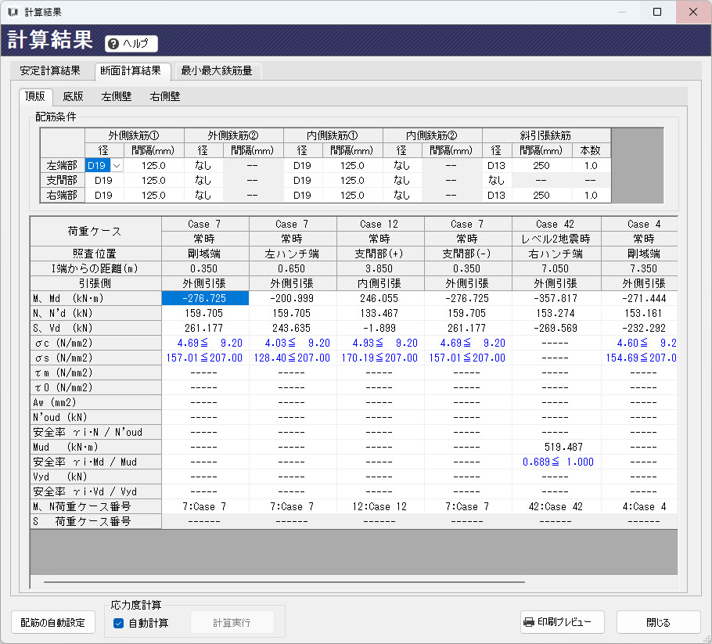Click the 246.055 moment value

(x=379, y=298)
